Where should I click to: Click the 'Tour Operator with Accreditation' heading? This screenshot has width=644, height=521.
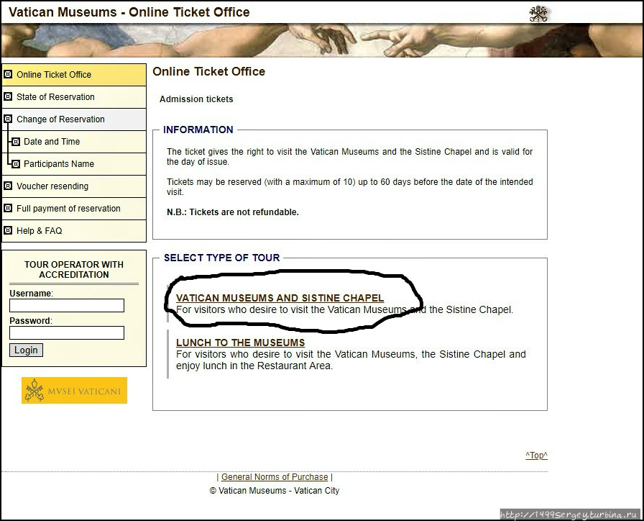[74, 269]
